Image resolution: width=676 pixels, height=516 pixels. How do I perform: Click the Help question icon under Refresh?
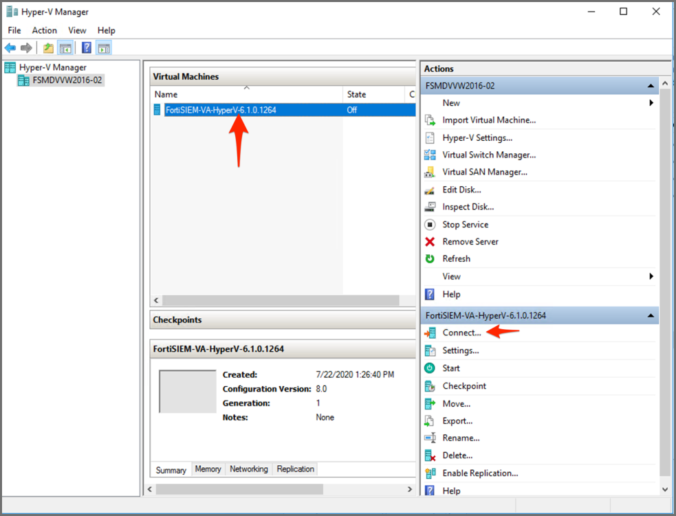pos(430,294)
